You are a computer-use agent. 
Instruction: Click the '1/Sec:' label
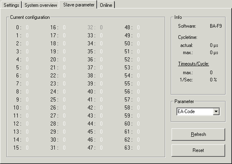click(x=186, y=80)
